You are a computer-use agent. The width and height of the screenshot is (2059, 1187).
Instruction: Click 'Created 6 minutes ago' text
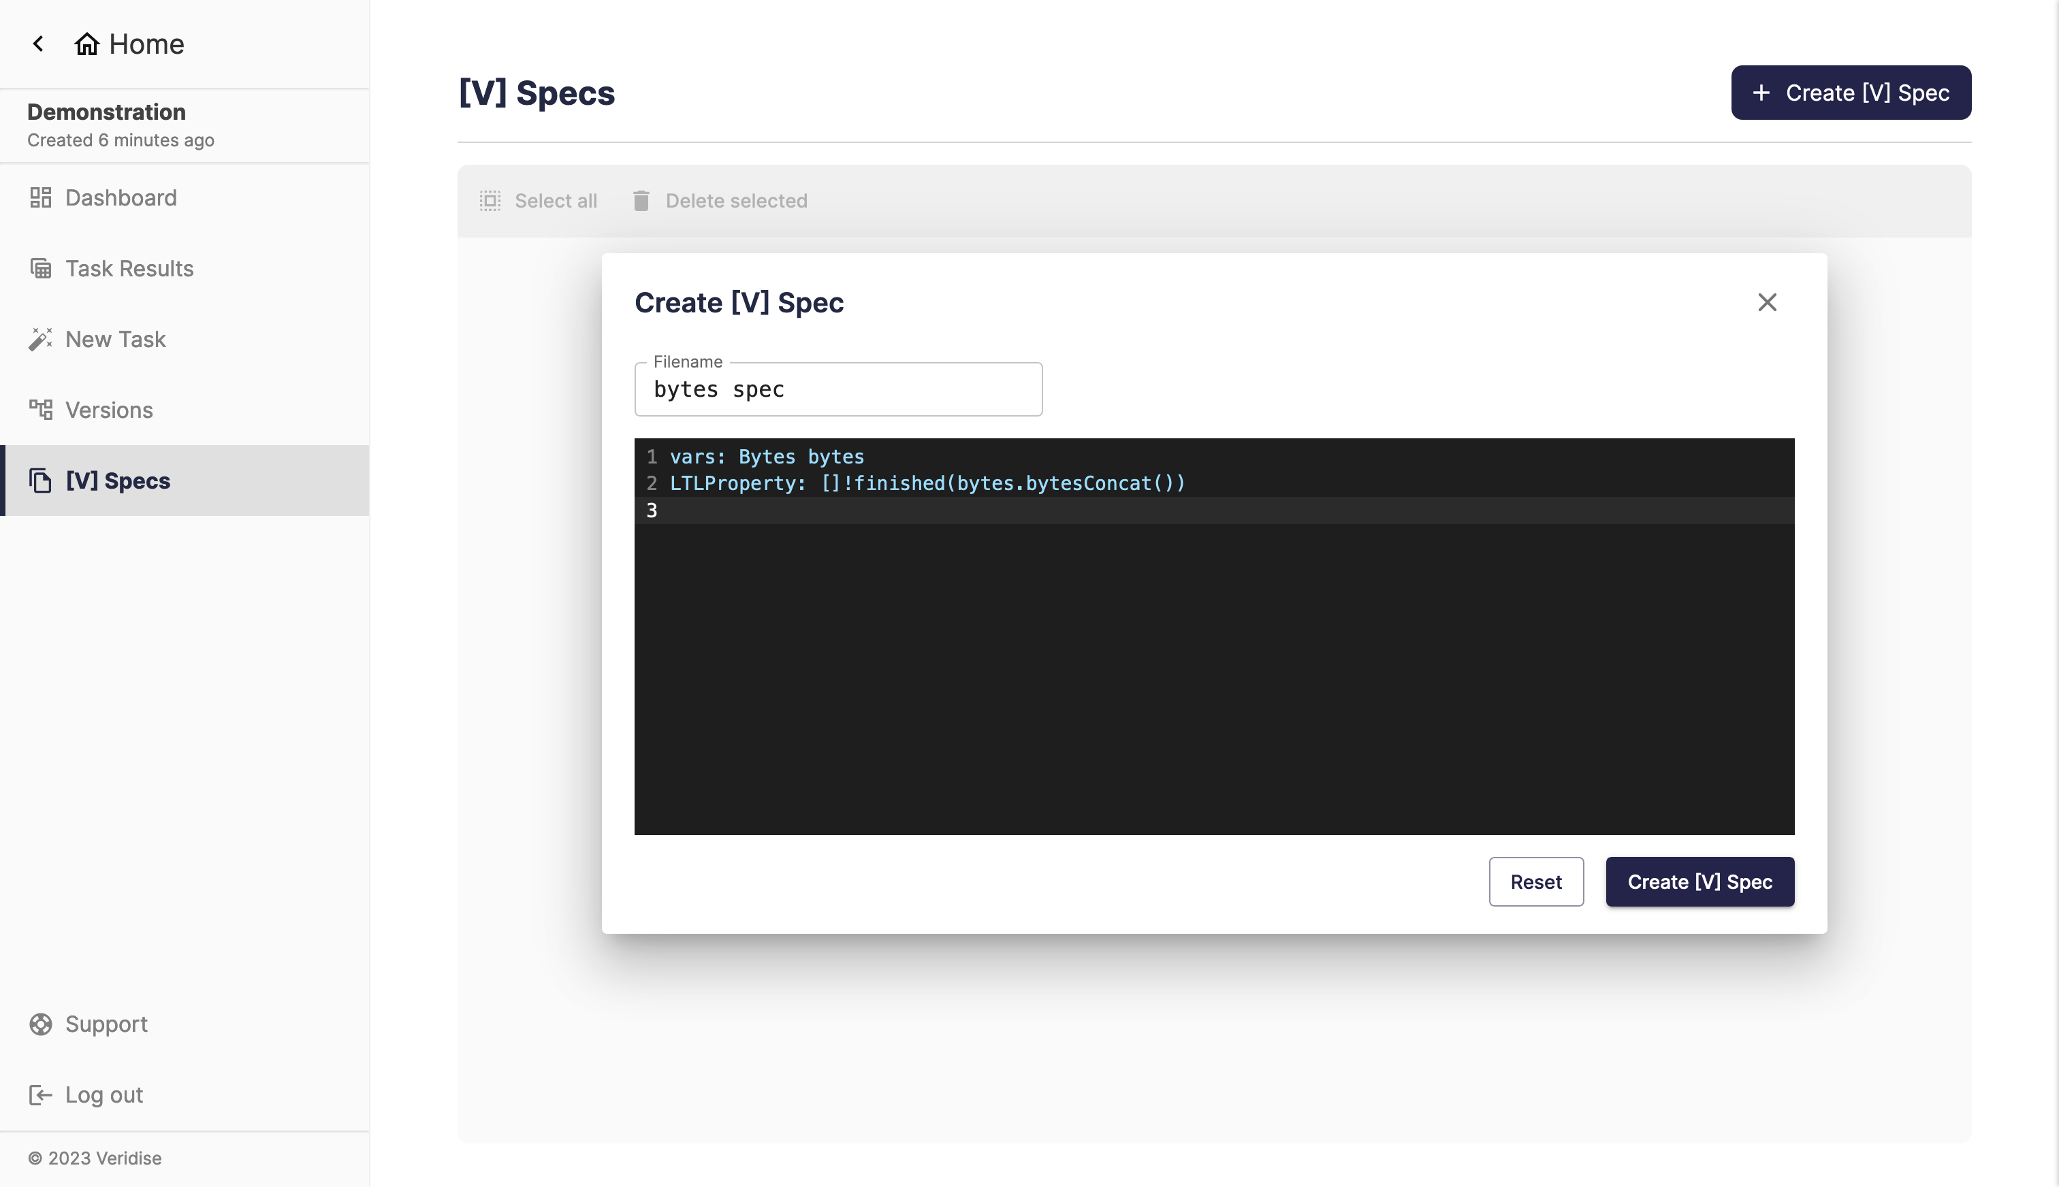pos(121,140)
